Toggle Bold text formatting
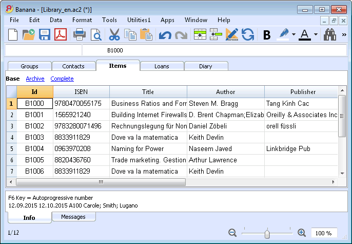This screenshot has width=352, height=244. (267, 35)
